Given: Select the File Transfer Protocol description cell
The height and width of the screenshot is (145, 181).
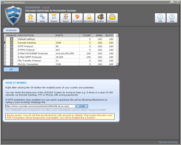Looking at the screenshot, I should [36, 61].
